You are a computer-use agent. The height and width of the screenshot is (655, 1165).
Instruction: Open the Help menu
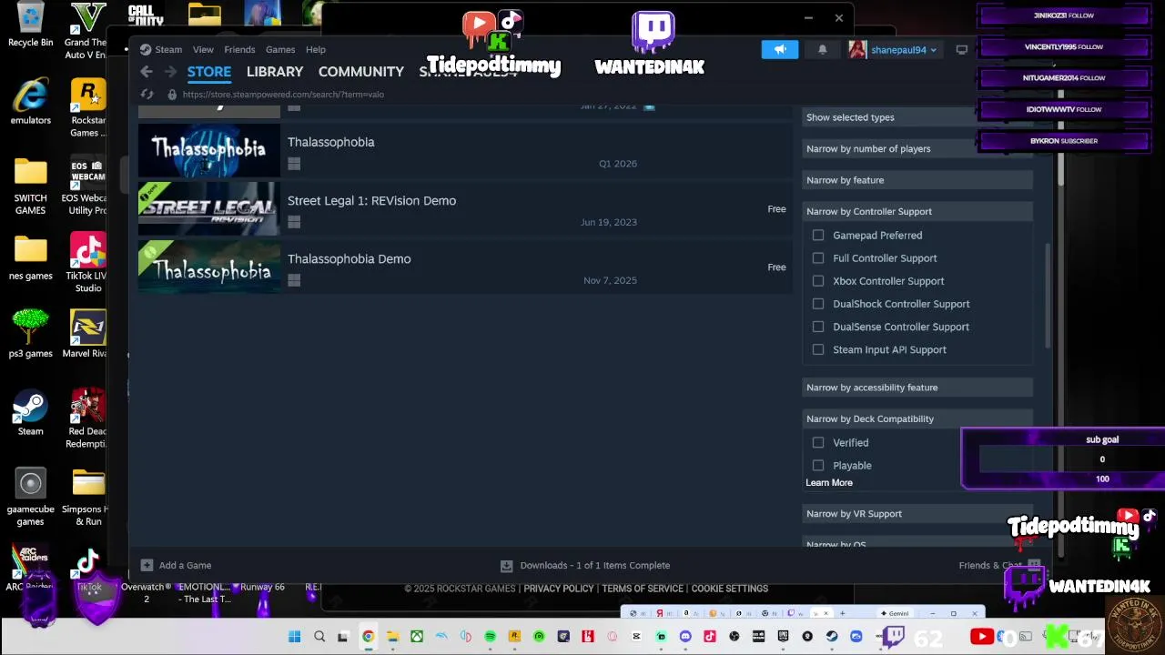pyautogui.click(x=316, y=49)
